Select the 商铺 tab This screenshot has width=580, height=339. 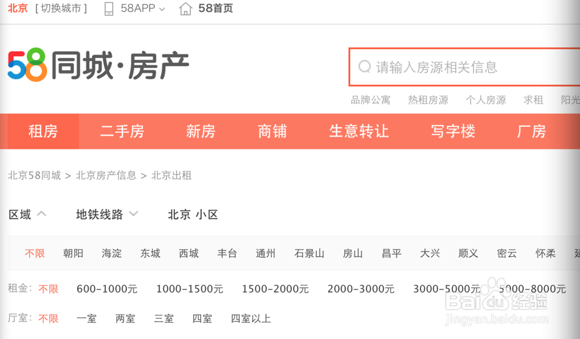click(272, 131)
